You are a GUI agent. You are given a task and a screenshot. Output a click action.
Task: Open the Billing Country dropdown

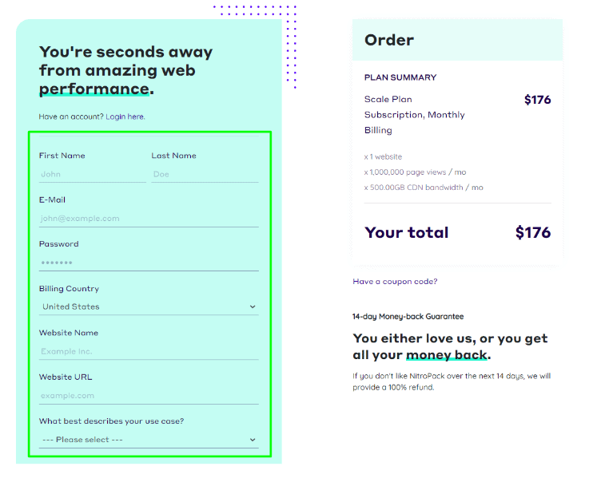(x=149, y=306)
